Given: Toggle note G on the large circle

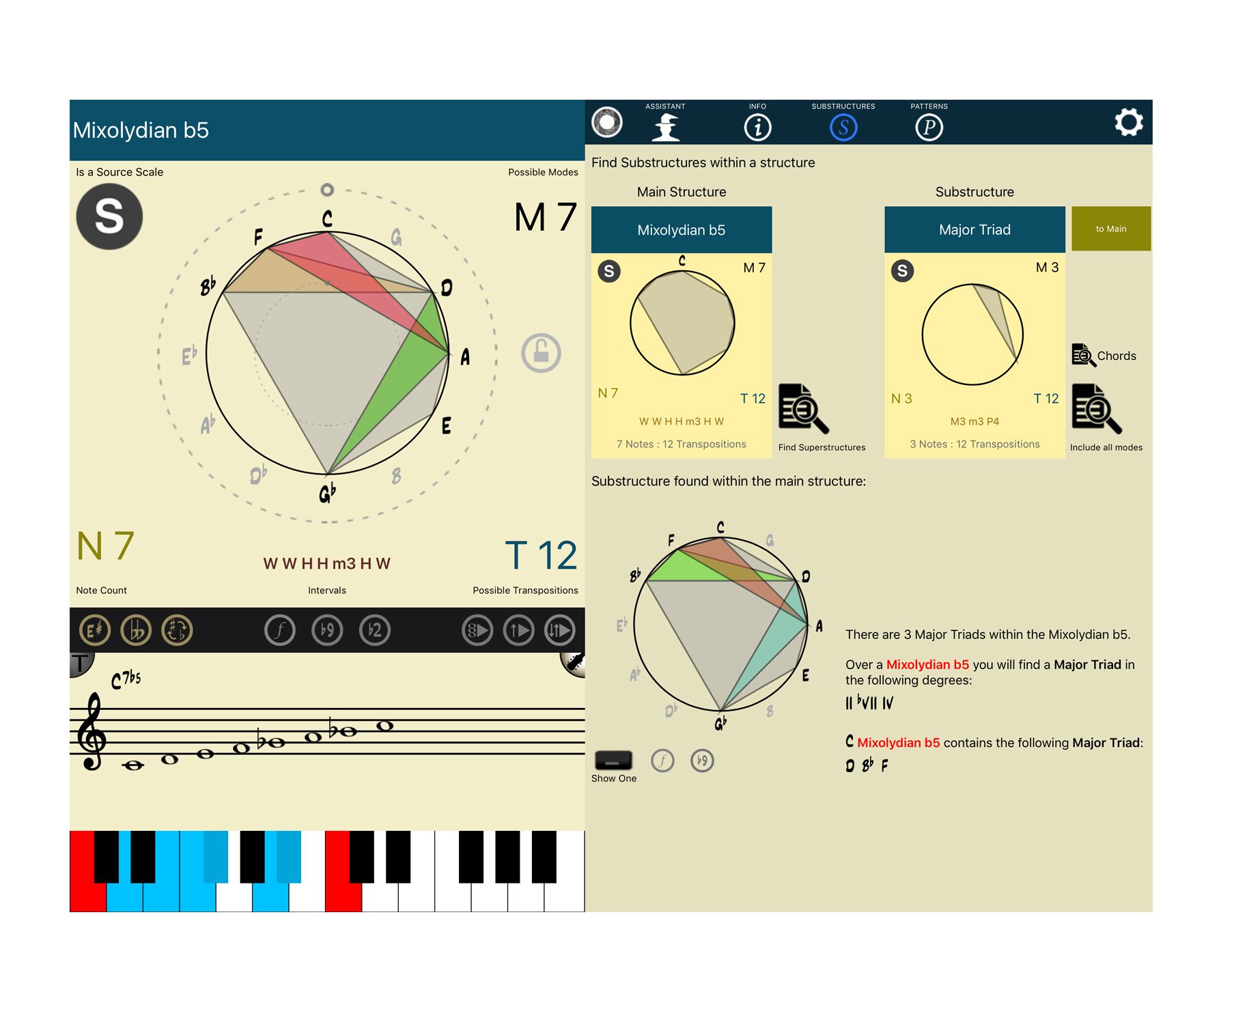Looking at the screenshot, I should tap(396, 237).
